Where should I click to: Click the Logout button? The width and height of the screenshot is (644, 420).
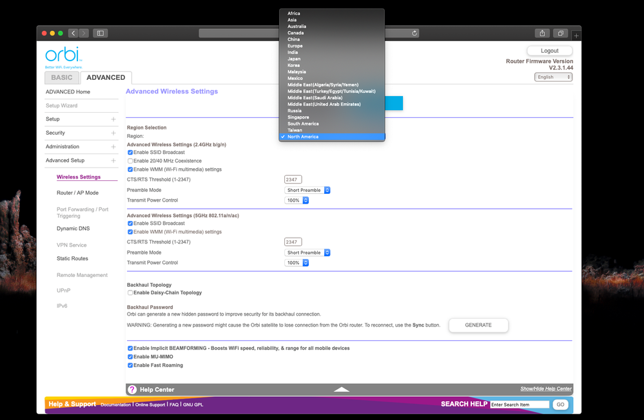(549, 51)
